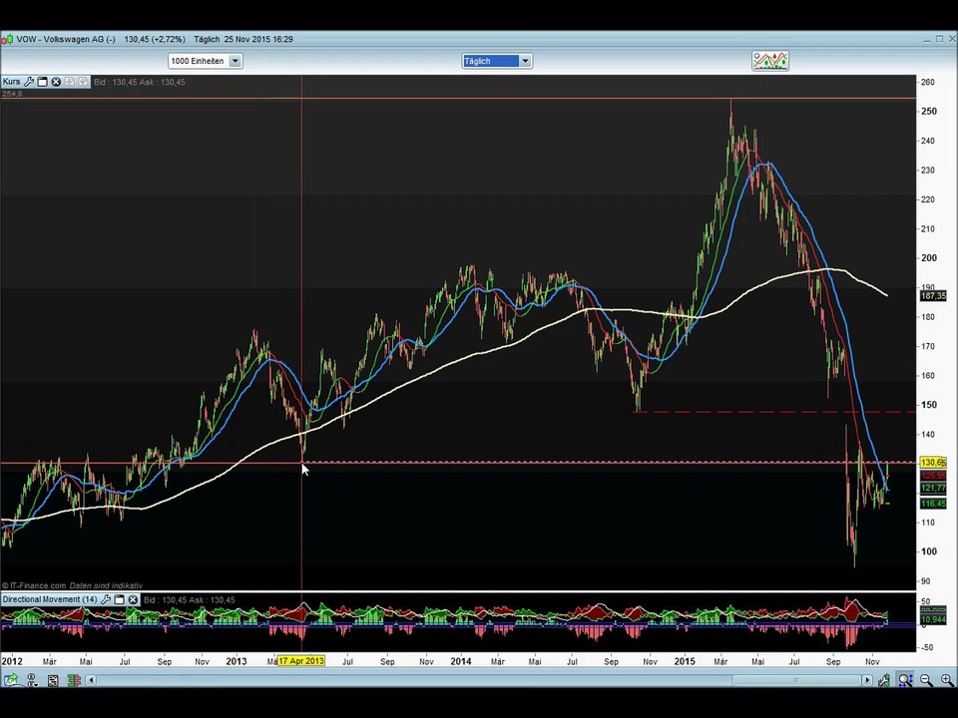
Task: Open Directional Movement settings wrench
Action: [x=106, y=599]
